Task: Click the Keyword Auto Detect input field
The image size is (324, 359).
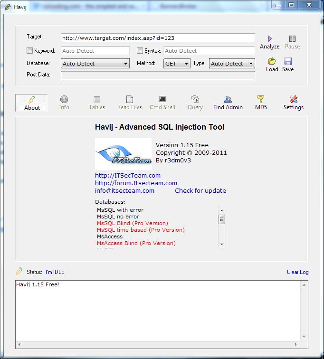Action: (95, 51)
